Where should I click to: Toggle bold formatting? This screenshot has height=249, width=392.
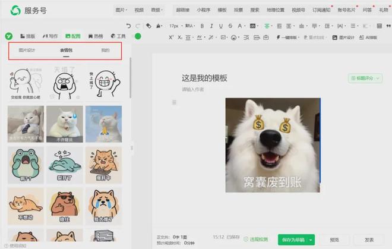pyautogui.click(x=202, y=26)
